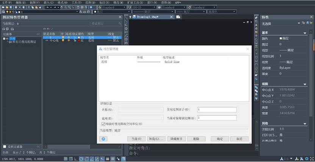Collapse the 过滤器 pane chevron

click(38, 34)
